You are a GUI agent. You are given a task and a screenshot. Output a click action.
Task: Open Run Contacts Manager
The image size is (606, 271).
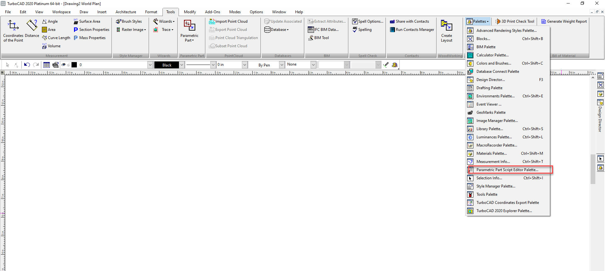412,30
